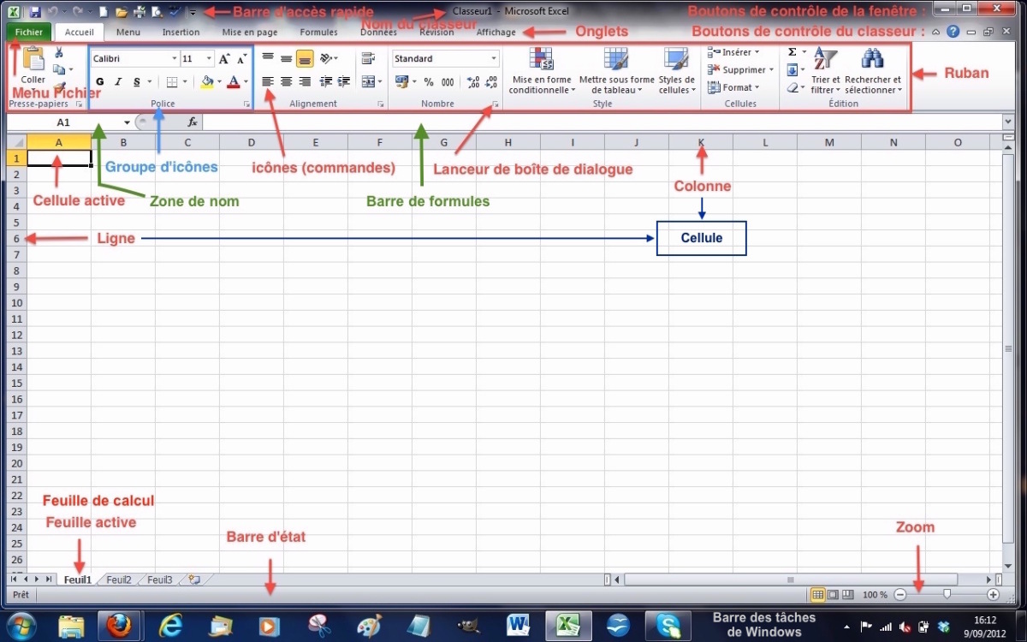Switch to the Affichage ribbon tab
The width and height of the screenshot is (1027, 642).
(x=496, y=33)
